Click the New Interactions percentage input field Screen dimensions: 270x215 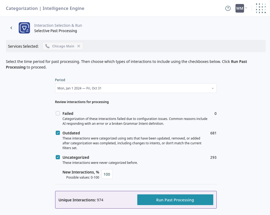click(x=107, y=174)
